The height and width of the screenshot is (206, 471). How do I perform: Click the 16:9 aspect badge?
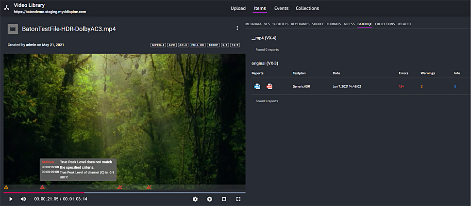tap(235, 45)
